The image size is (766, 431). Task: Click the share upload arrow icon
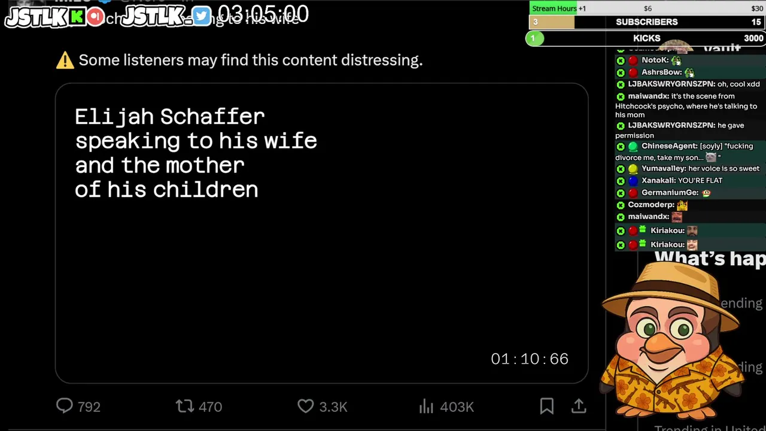point(579,406)
